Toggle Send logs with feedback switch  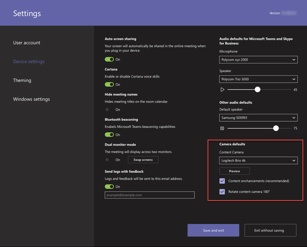point(109,187)
